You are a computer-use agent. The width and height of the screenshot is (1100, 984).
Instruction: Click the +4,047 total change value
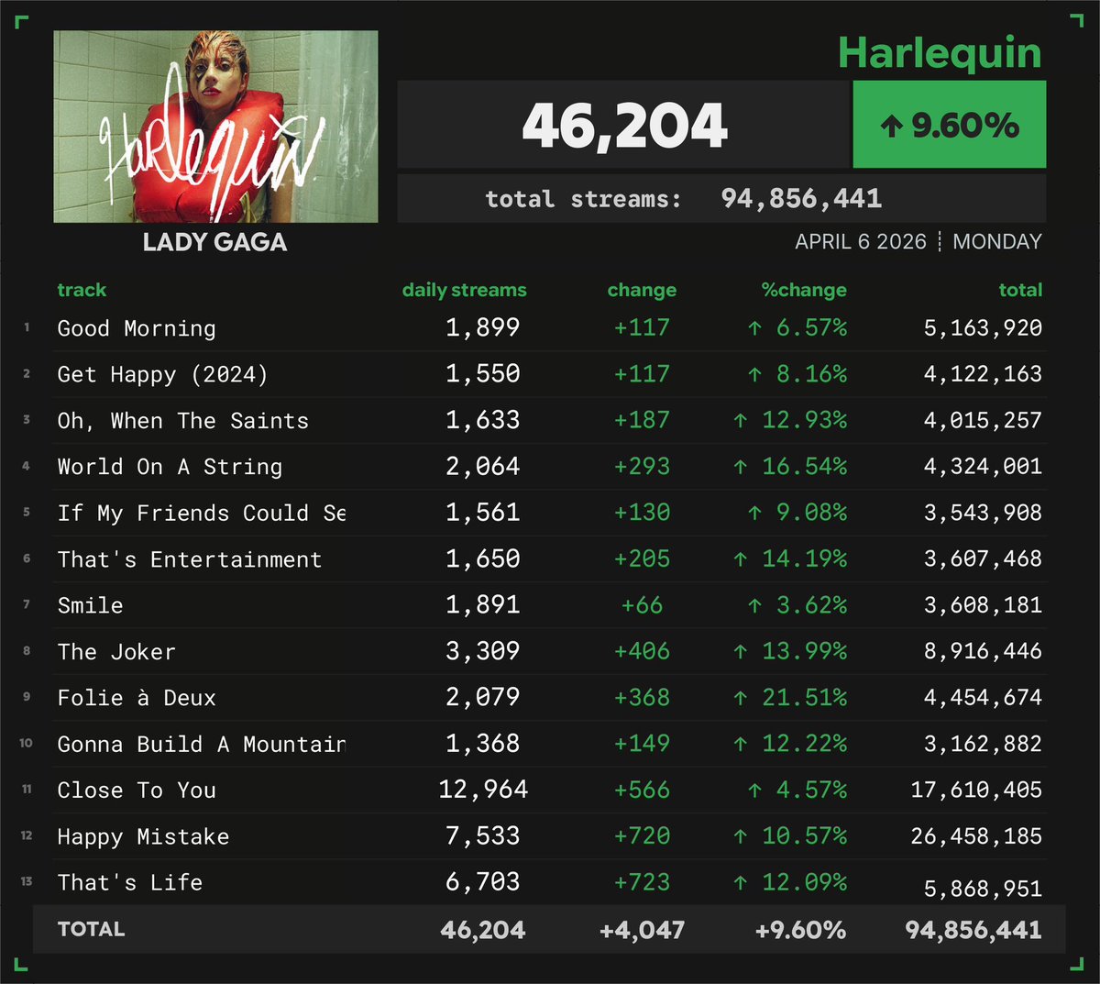(x=642, y=930)
